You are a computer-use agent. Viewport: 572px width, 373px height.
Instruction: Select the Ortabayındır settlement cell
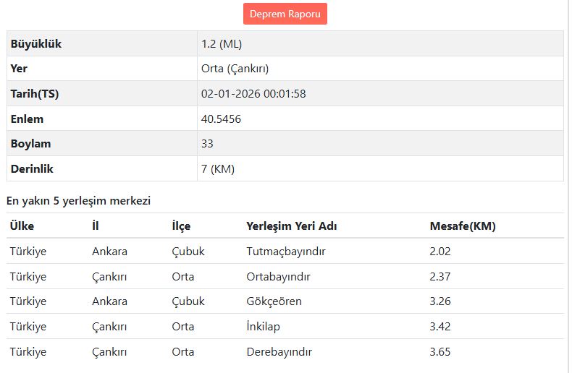[x=278, y=276]
